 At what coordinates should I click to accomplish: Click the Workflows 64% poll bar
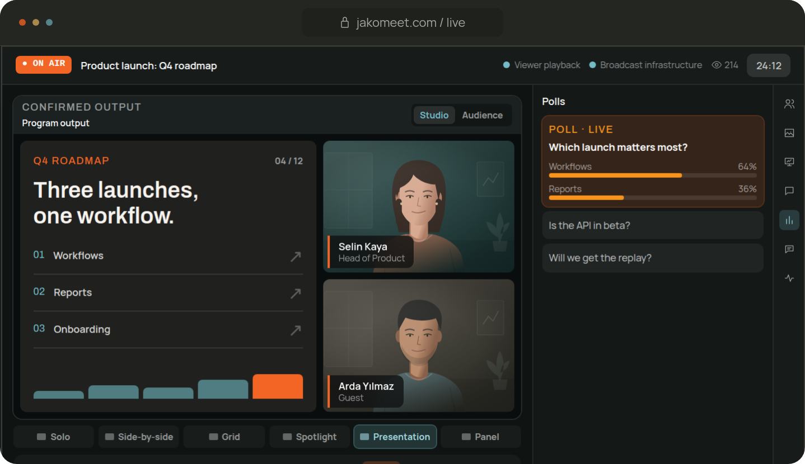653,176
